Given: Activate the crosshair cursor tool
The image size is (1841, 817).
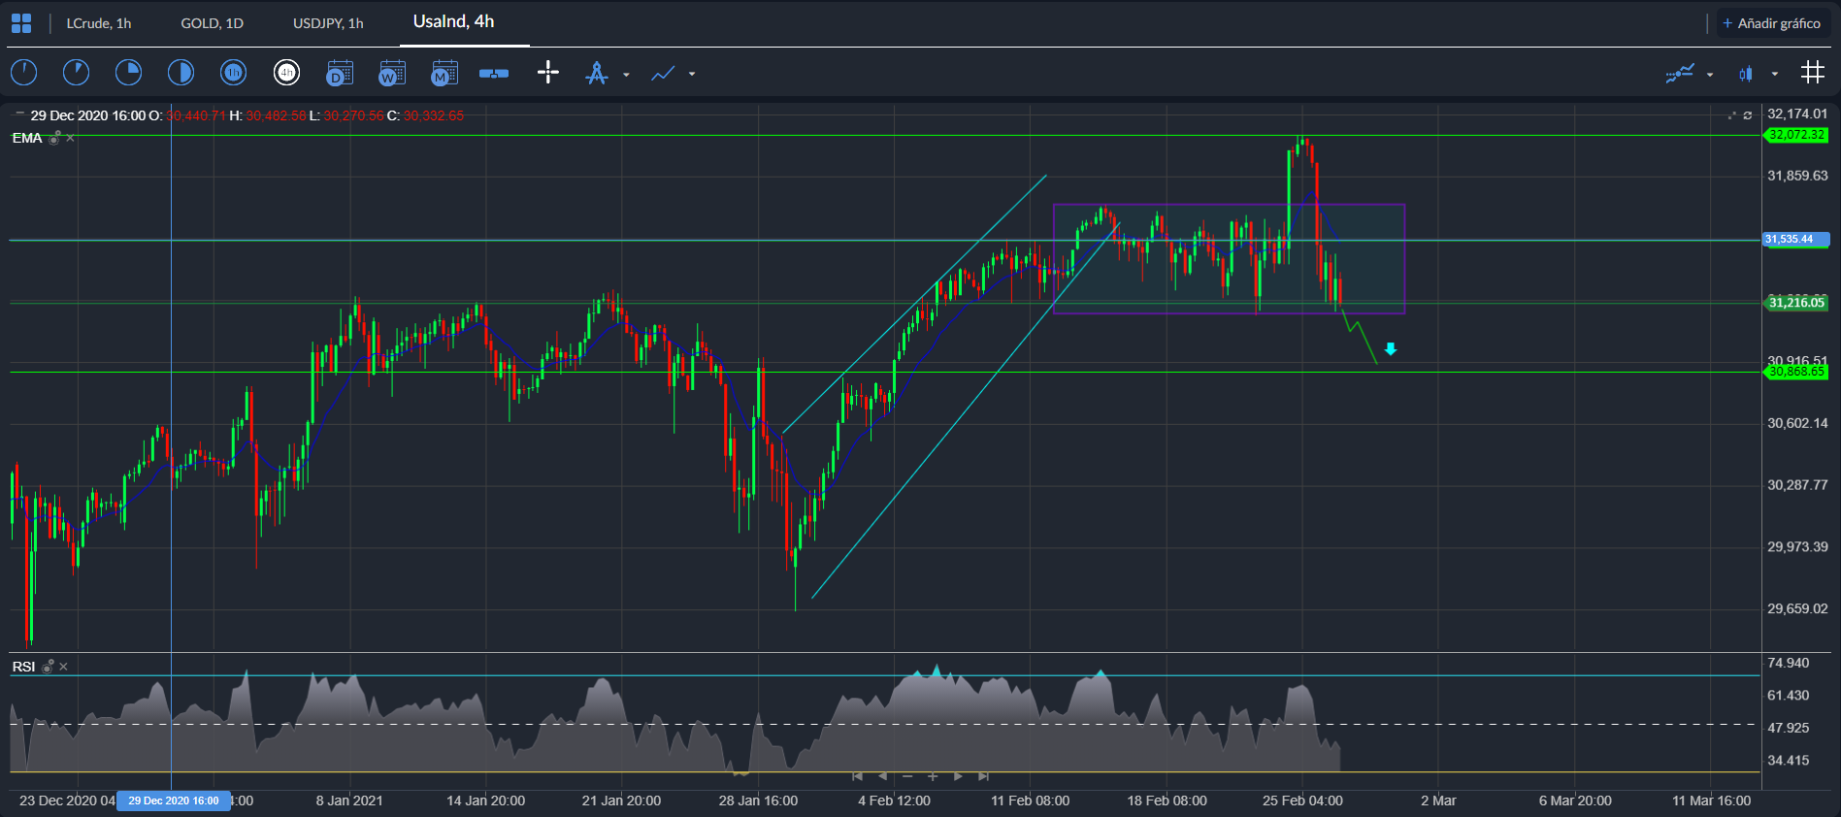Looking at the screenshot, I should 548,73.
